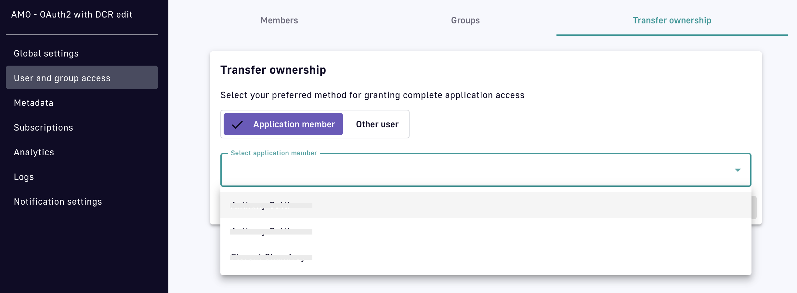
Task: Select the Florent member option
Action: click(486, 257)
